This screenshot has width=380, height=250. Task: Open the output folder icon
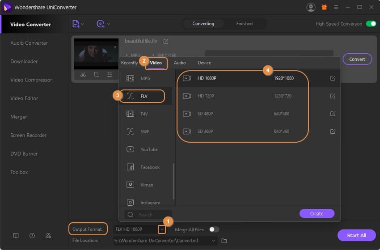click(224, 241)
